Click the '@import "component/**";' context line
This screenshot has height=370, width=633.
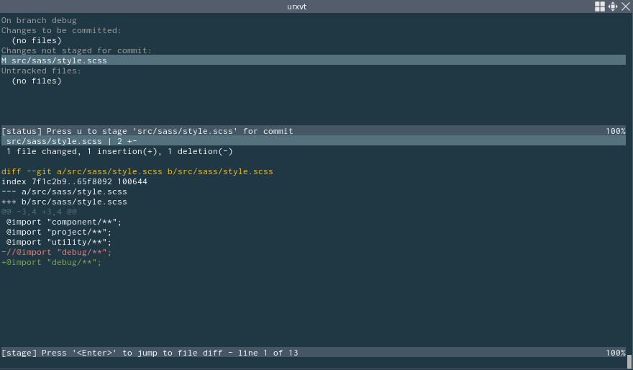click(x=64, y=222)
